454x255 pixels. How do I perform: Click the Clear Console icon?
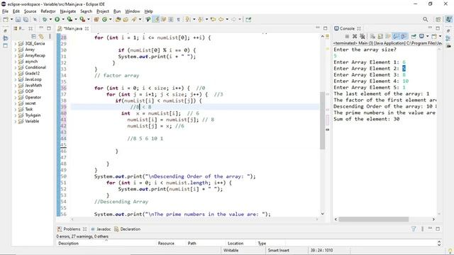(x=372, y=36)
